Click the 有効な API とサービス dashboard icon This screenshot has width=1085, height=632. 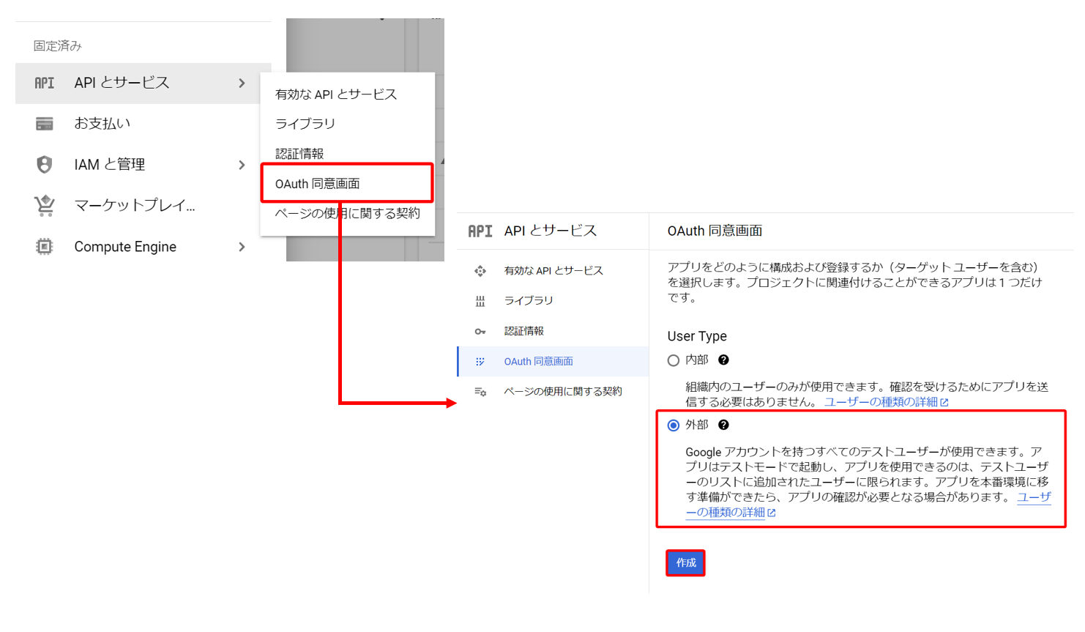coord(480,269)
